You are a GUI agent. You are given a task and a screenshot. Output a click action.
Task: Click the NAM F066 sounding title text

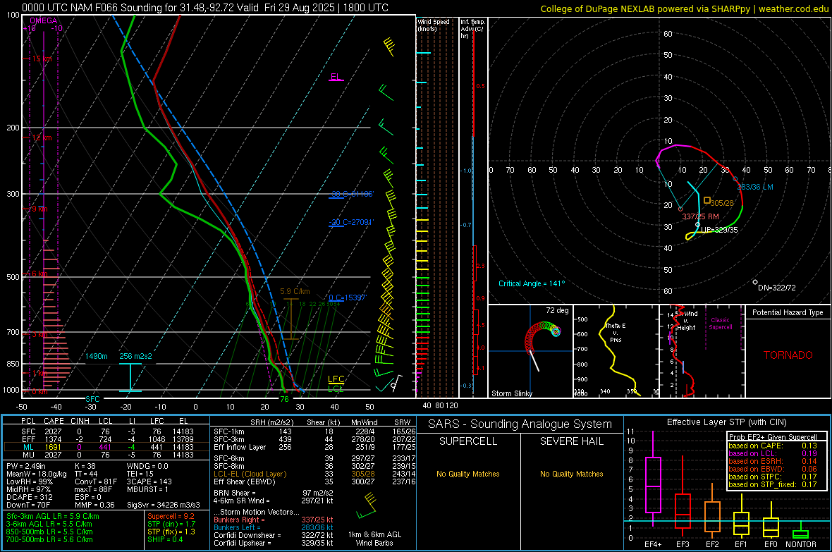[204, 8]
